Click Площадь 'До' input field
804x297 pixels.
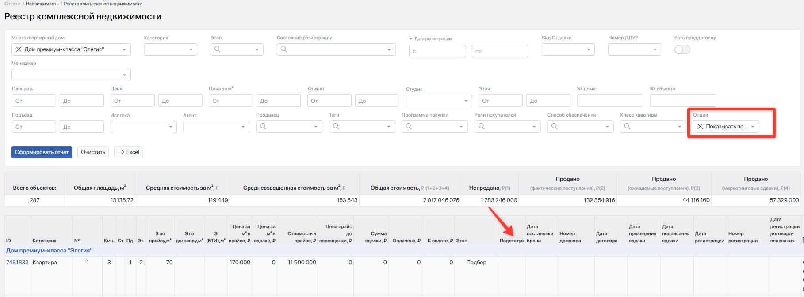(82, 101)
